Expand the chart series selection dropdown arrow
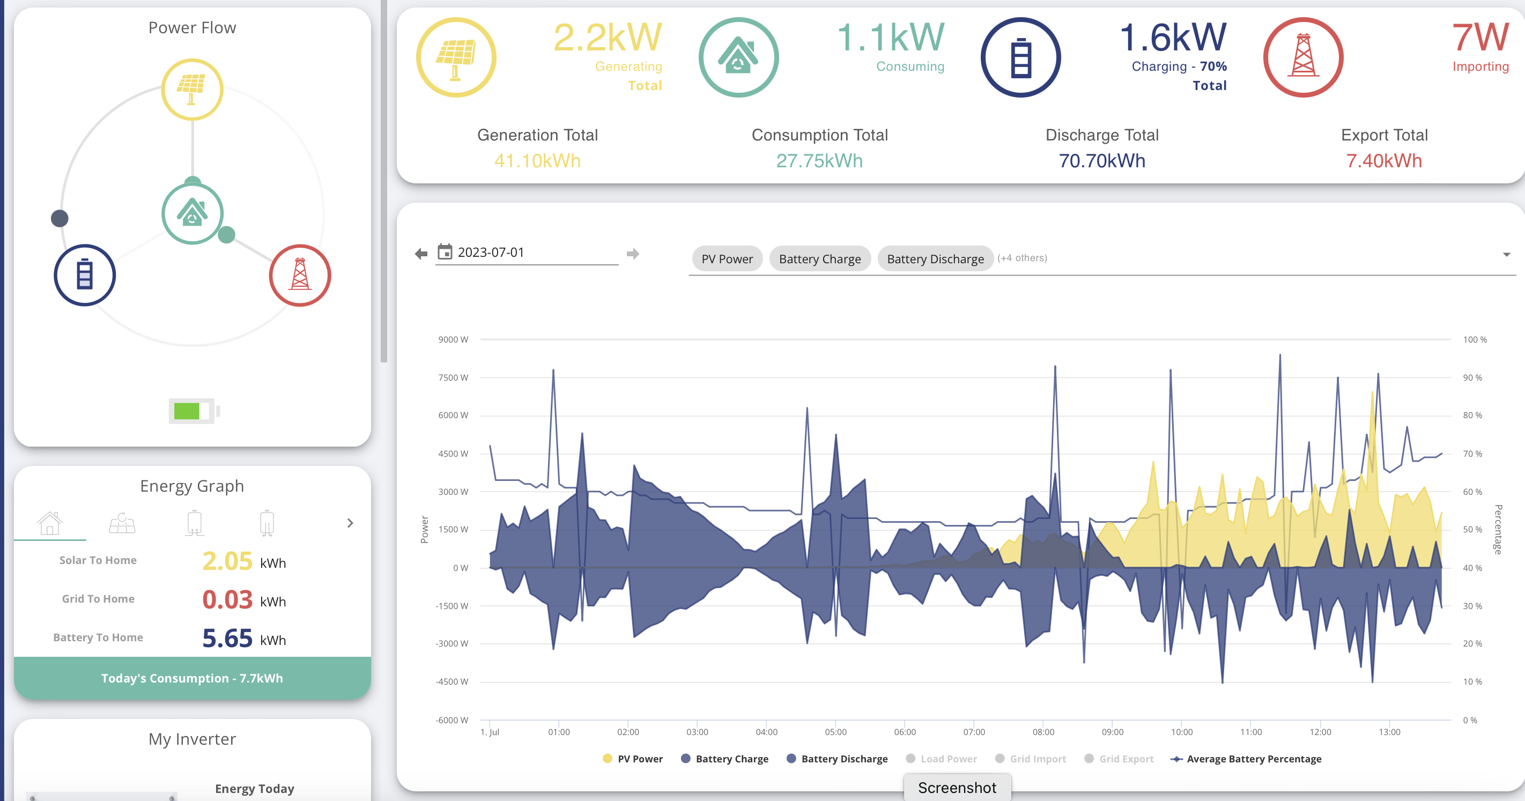This screenshot has height=801, width=1525. pyautogui.click(x=1506, y=255)
